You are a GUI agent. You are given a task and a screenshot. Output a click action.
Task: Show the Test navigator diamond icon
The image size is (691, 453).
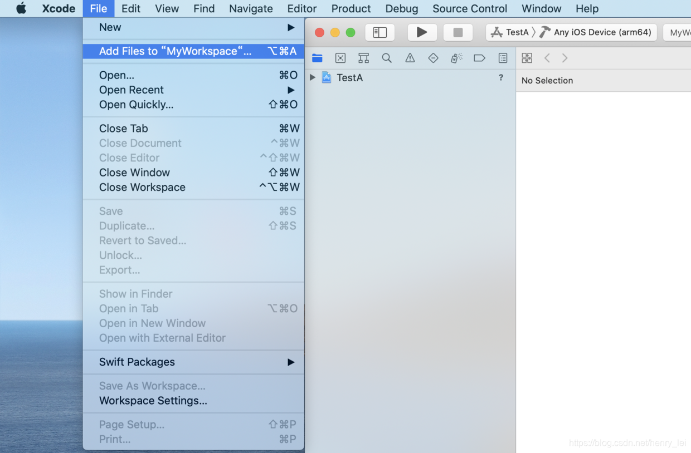[x=433, y=58]
